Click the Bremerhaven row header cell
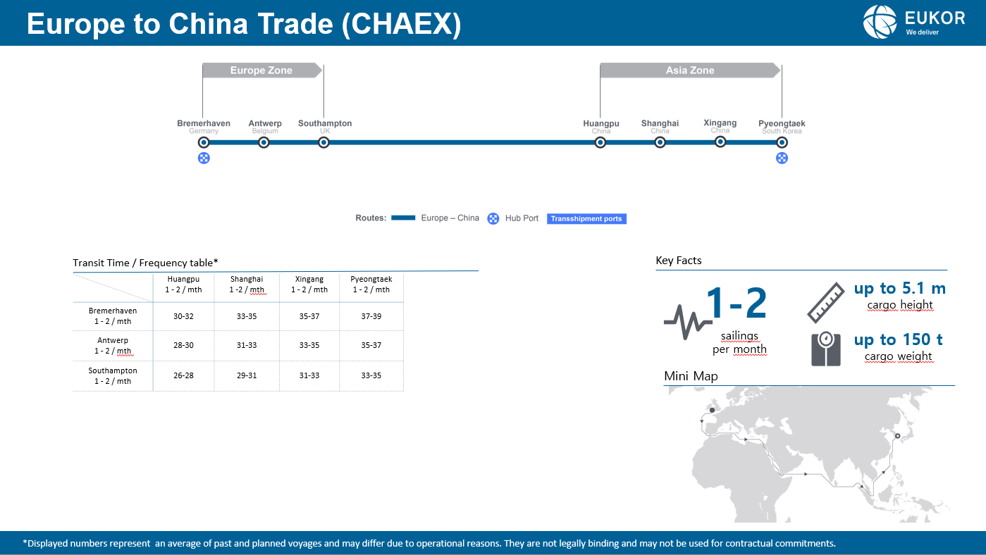This screenshot has width=986, height=555. pos(113,316)
